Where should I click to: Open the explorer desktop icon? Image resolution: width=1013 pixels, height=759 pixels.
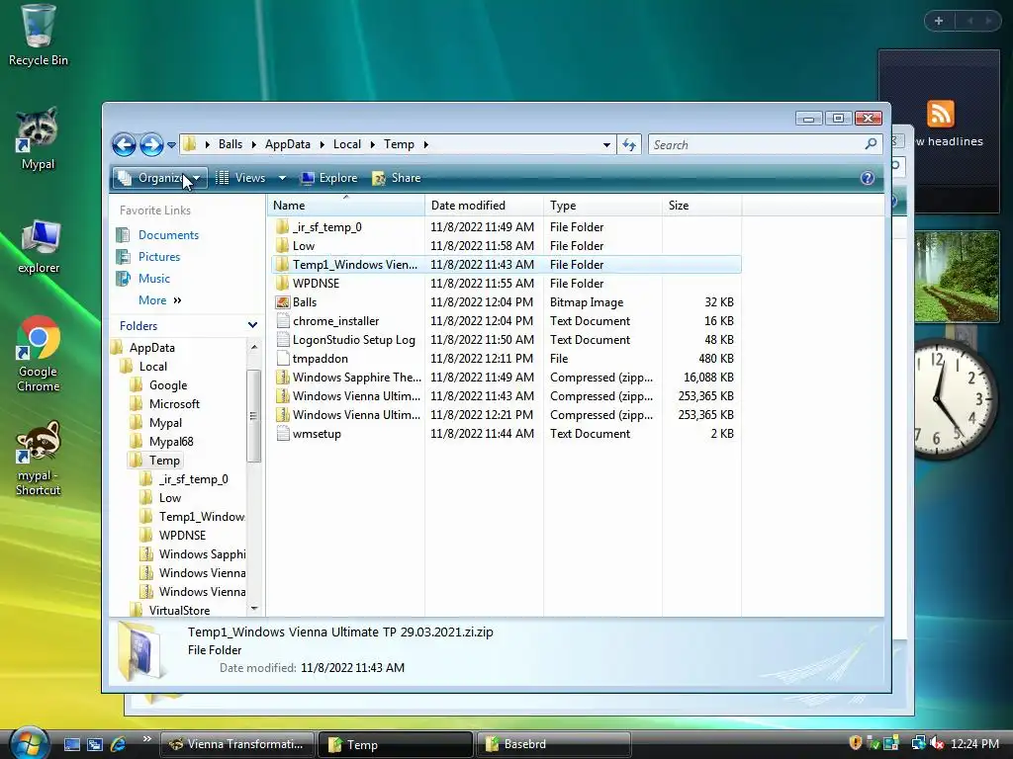39,246
